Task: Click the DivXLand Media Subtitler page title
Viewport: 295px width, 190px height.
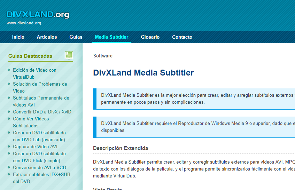Action: 143,73
